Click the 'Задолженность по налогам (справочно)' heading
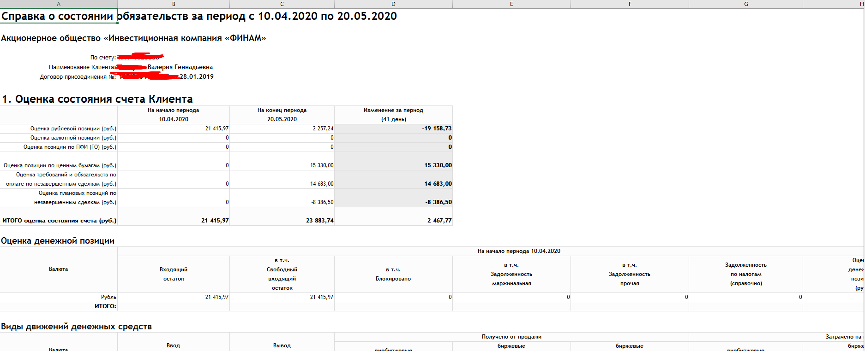The width and height of the screenshot is (865, 351). (x=746, y=274)
